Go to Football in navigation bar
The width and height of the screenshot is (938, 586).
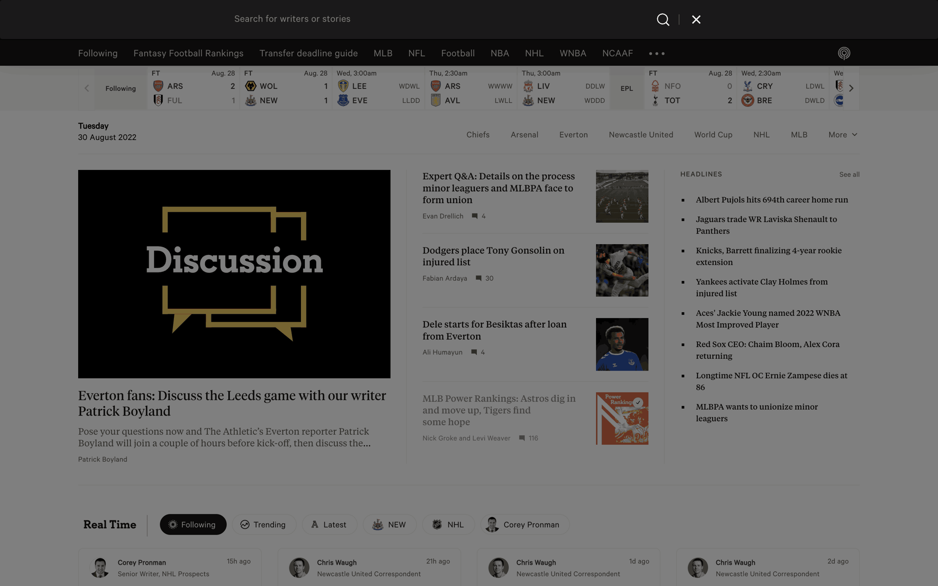458,53
